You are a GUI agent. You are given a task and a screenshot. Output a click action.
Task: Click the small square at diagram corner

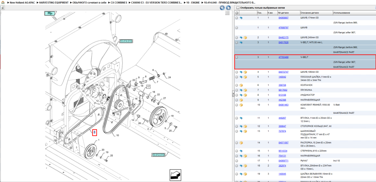227,13
